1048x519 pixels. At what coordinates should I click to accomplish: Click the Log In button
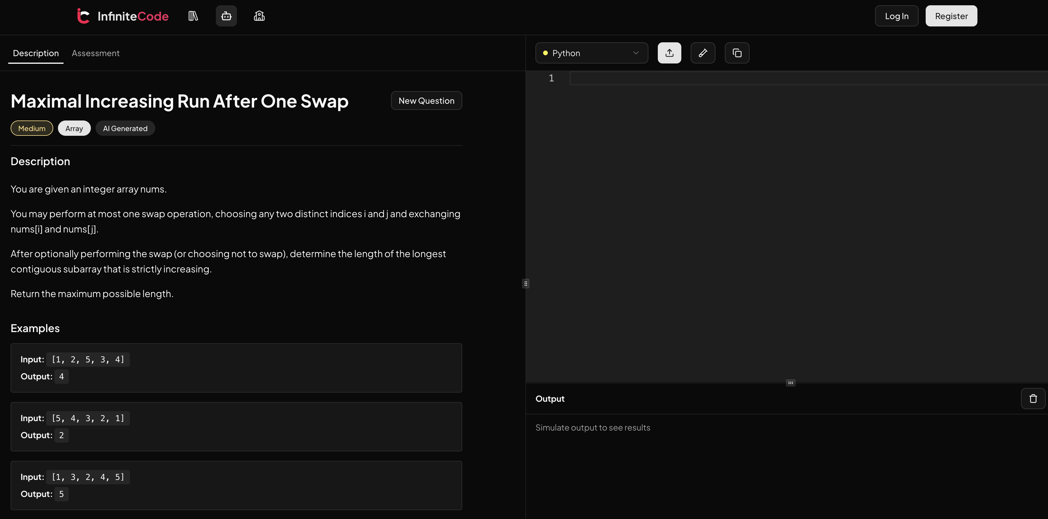click(896, 16)
